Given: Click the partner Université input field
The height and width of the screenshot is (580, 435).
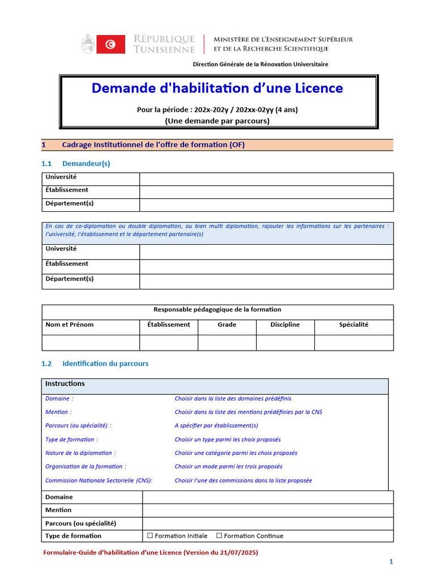Looking at the screenshot, I should click(x=266, y=252).
